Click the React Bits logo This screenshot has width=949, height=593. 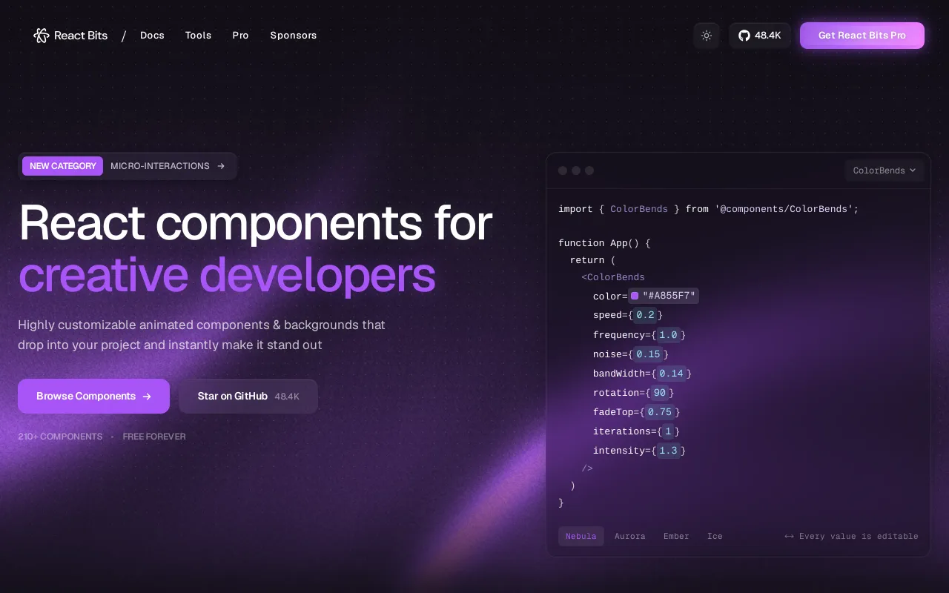click(x=70, y=36)
